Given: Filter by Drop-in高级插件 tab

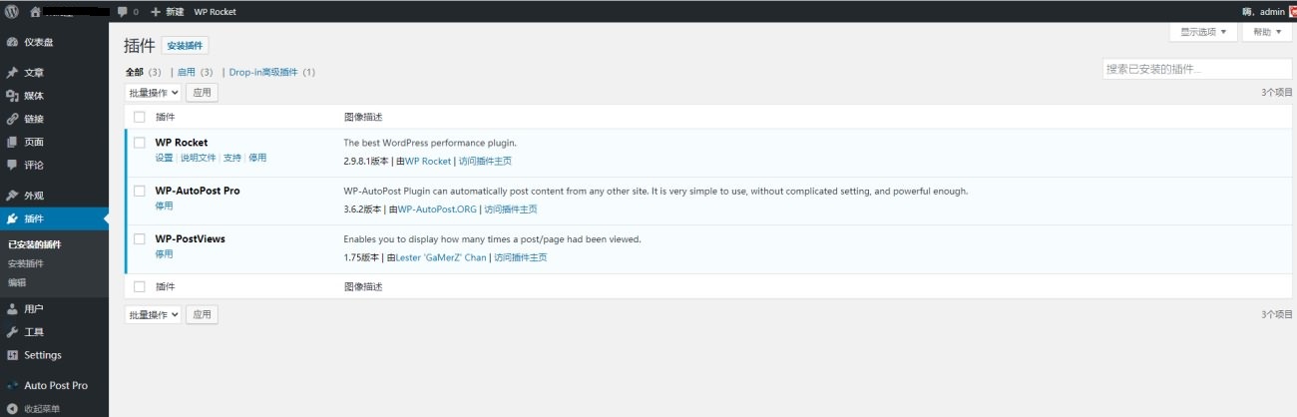Looking at the screenshot, I should click(x=263, y=72).
